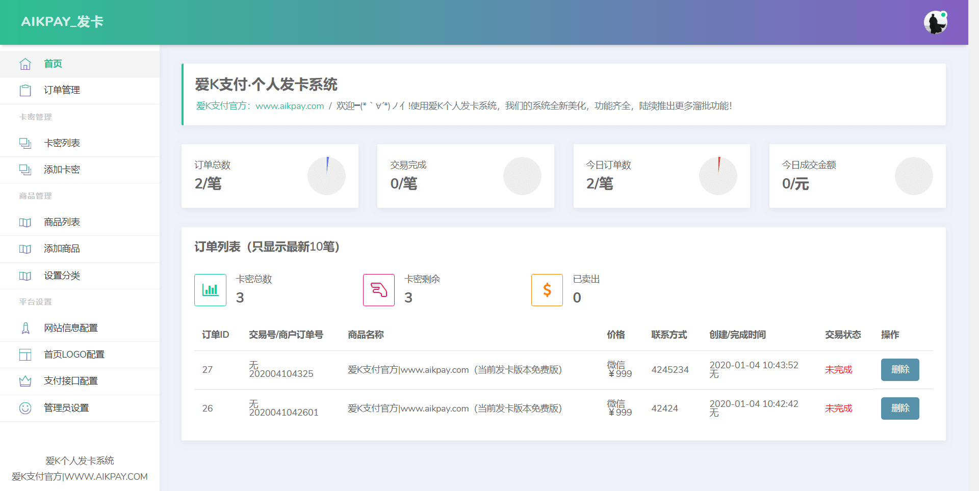This screenshot has width=979, height=491.
Task: Click the crown icon beside 支付接口配置
Action: pyautogui.click(x=25, y=381)
